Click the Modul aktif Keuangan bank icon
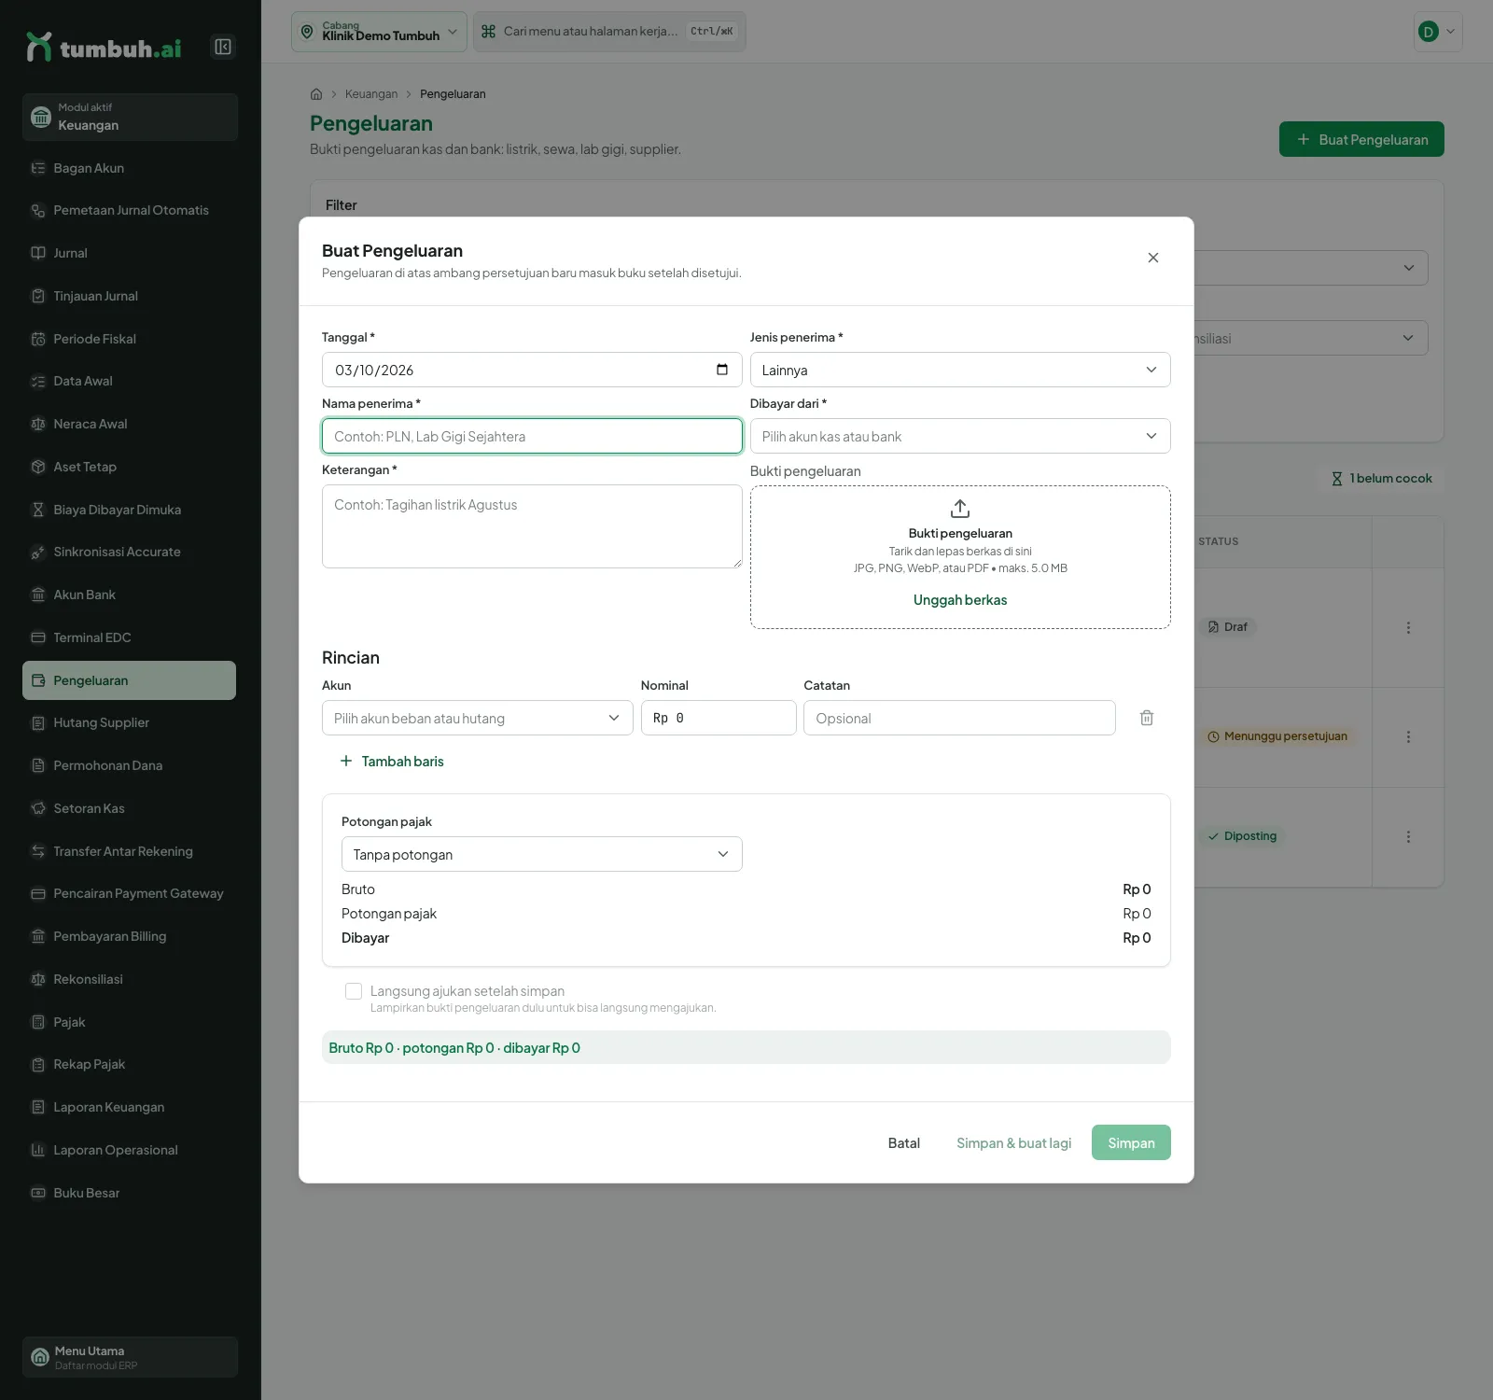 pos(41,117)
